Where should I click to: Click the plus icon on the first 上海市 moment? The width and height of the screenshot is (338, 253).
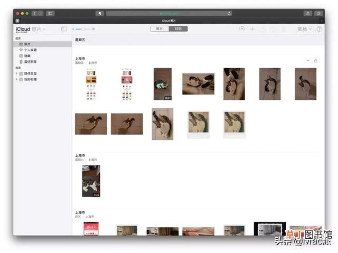(x=308, y=61)
